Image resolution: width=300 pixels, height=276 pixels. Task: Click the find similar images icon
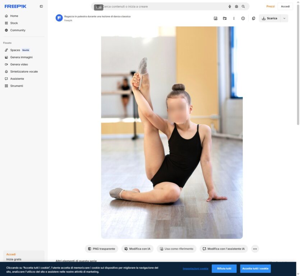(216, 18)
